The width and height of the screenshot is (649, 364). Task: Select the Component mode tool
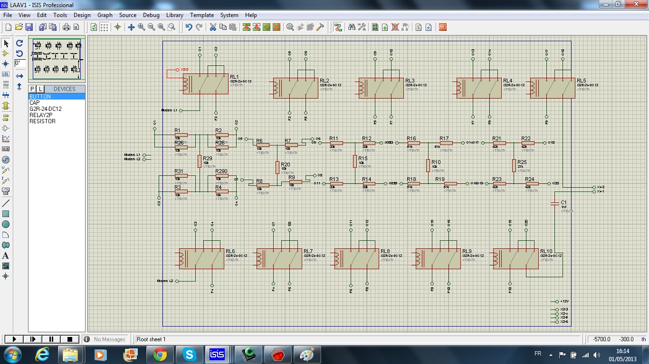point(6,54)
